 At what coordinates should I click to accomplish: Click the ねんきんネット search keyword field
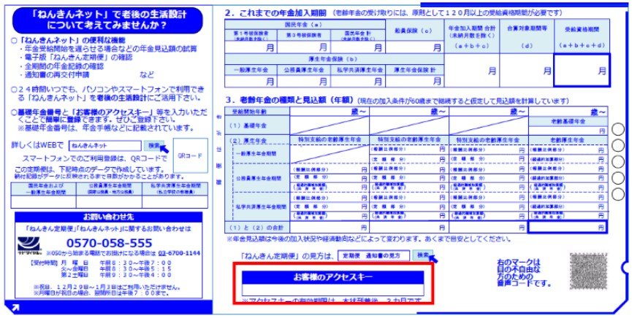(105, 146)
